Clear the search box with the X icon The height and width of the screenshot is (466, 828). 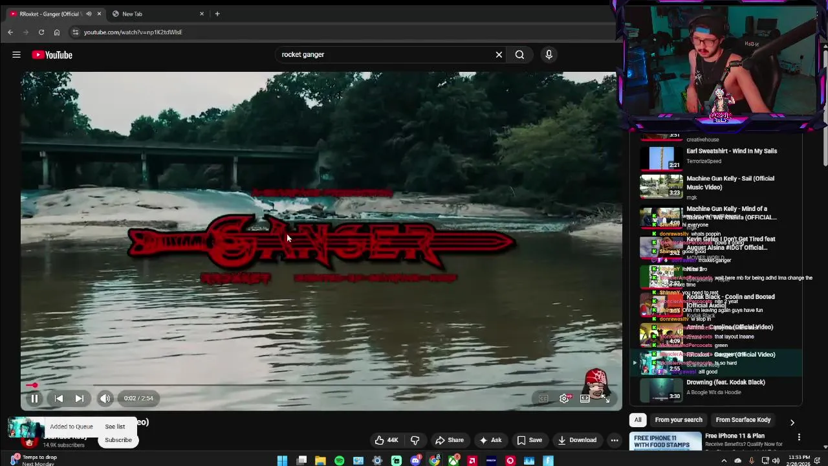tap(499, 55)
